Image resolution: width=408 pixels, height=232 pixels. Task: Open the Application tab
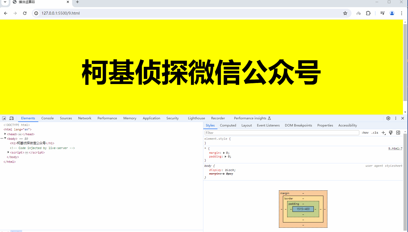click(x=151, y=118)
